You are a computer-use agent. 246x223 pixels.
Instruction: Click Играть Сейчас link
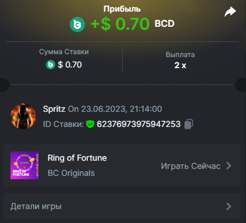[191, 166]
